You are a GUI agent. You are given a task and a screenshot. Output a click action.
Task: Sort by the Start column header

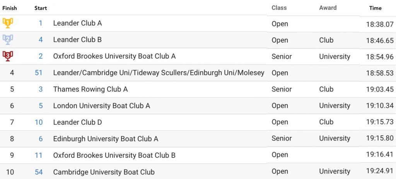[x=41, y=8]
